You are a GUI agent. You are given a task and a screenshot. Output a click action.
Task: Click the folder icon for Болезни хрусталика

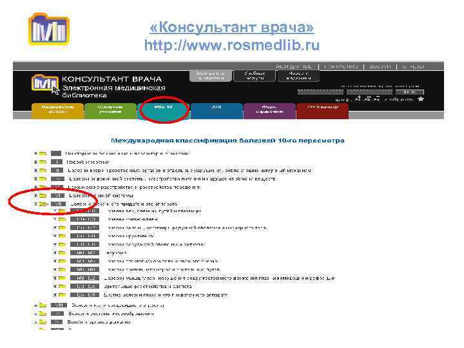(62, 236)
